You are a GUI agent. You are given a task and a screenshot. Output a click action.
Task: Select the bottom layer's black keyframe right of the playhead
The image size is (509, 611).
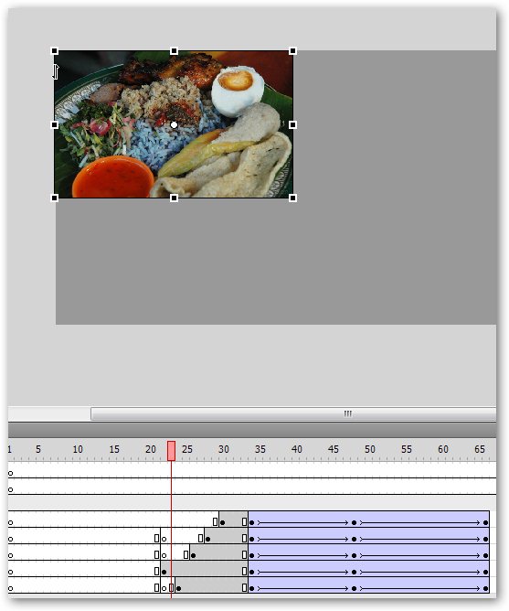click(x=178, y=588)
